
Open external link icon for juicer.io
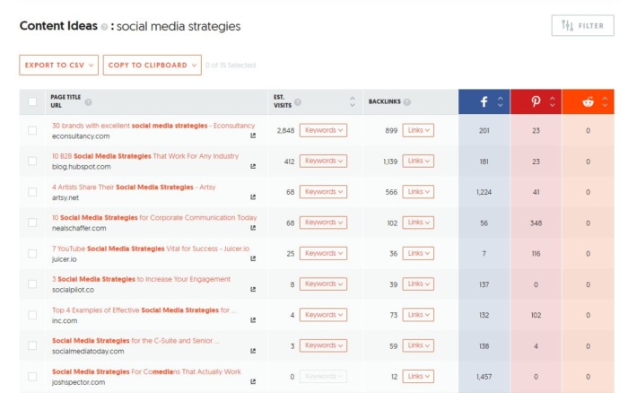tap(253, 258)
